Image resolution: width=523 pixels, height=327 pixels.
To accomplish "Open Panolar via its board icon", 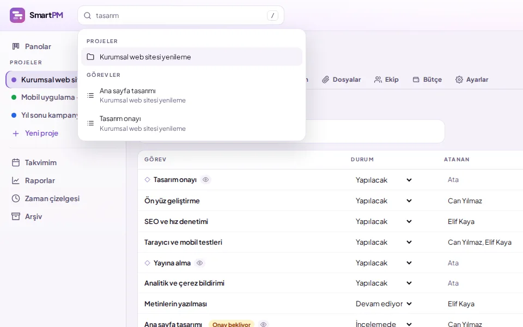I will click(x=16, y=46).
